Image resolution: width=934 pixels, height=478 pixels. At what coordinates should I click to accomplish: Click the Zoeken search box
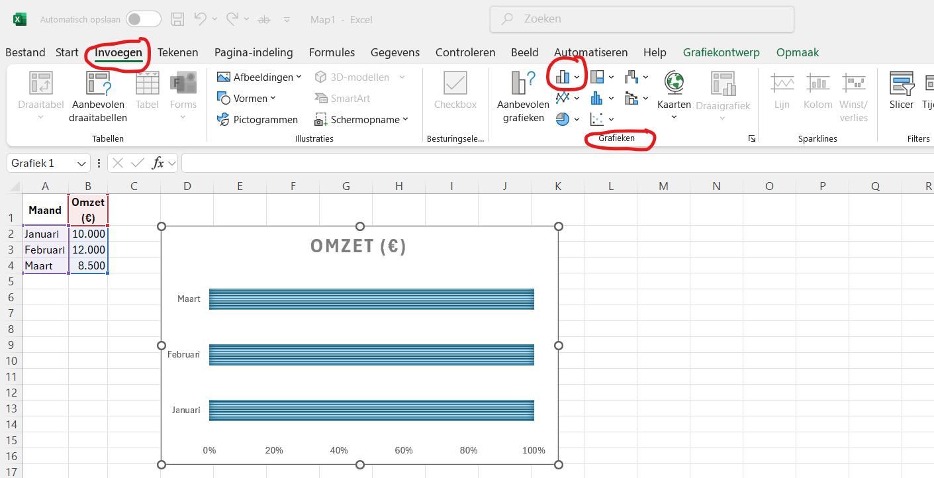[642, 19]
